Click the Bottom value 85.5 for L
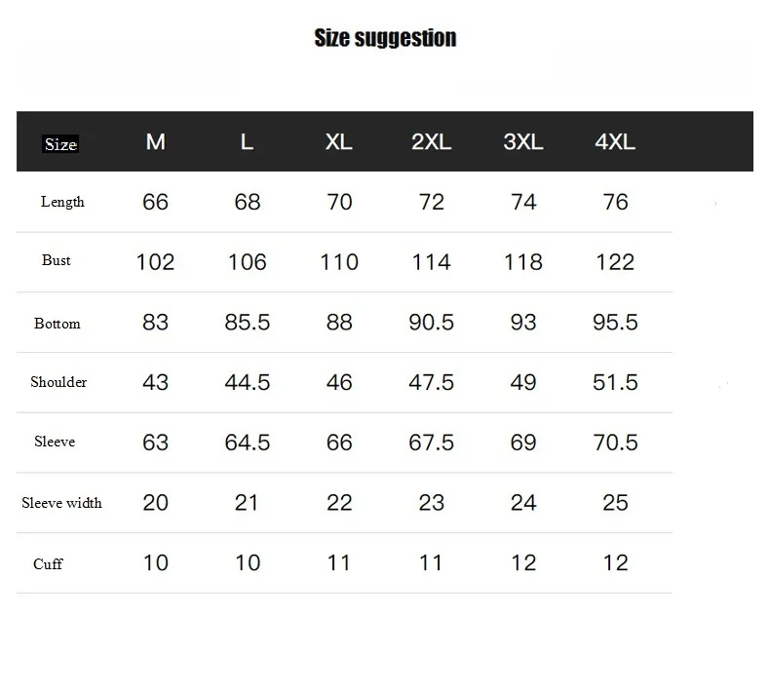Viewport: 770px width, 694px height. [x=247, y=323]
